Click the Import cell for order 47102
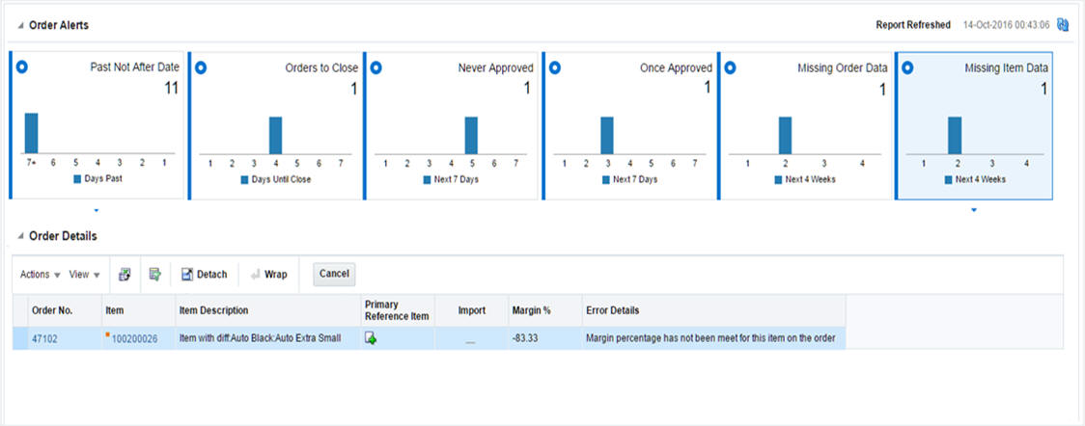Screen dimensions: 1085x426 [x=470, y=338]
